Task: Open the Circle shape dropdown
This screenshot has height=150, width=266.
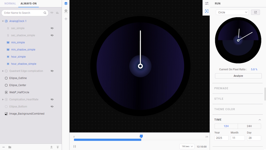Action: pos(232,12)
